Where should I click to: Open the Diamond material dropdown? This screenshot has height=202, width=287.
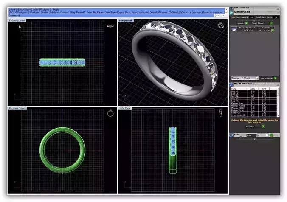[x=257, y=78]
